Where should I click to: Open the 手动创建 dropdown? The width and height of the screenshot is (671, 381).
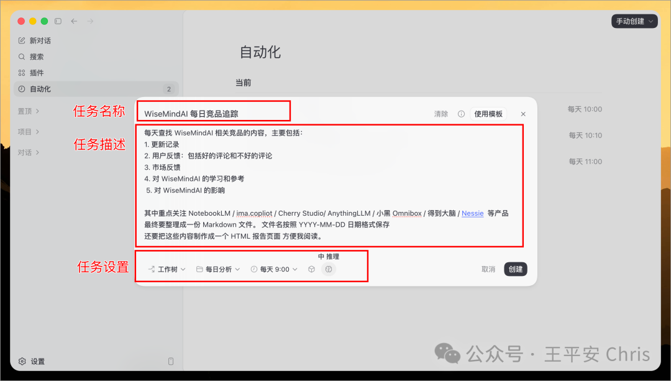(x=634, y=21)
